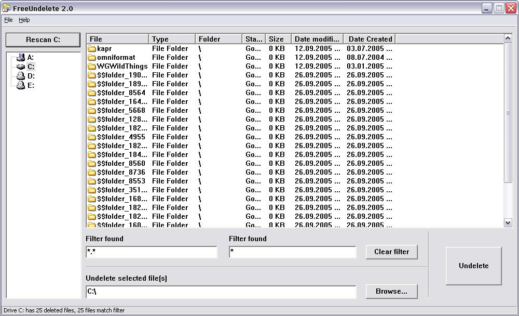The width and height of the screenshot is (519, 316).
Task: Click the folder icon of $$folder_4955
Action: click(92, 137)
